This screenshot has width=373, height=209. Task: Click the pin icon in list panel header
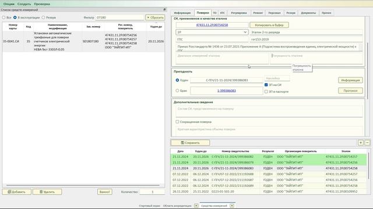click(164, 10)
